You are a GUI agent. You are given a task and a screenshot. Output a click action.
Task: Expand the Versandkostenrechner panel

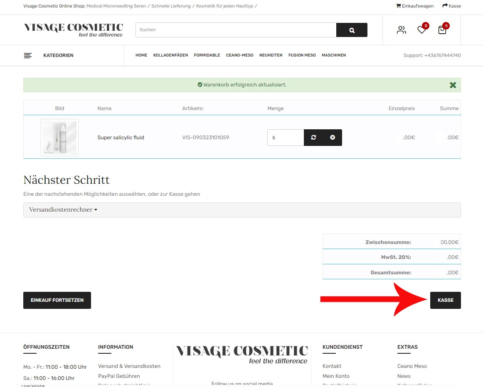pyautogui.click(x=63, y=210)
